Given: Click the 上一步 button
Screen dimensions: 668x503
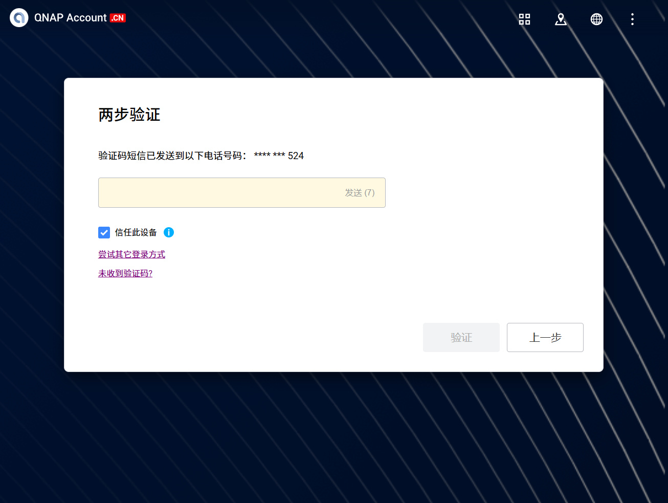Looking at the screenshot, I should click(545, 337).
